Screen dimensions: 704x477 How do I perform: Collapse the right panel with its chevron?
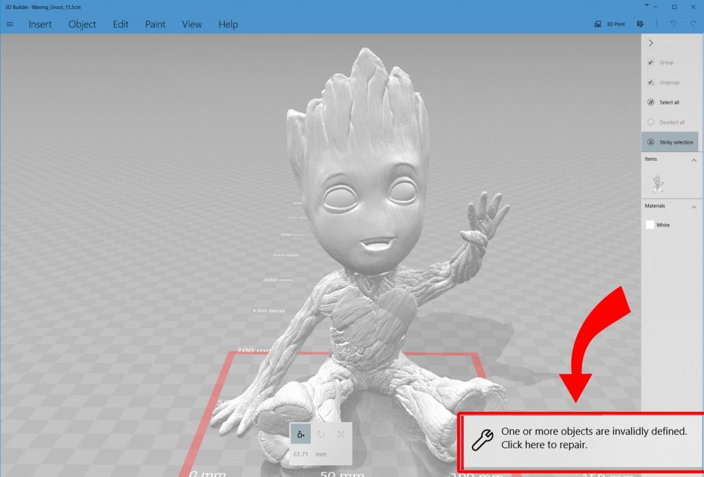tap(650, 42)
